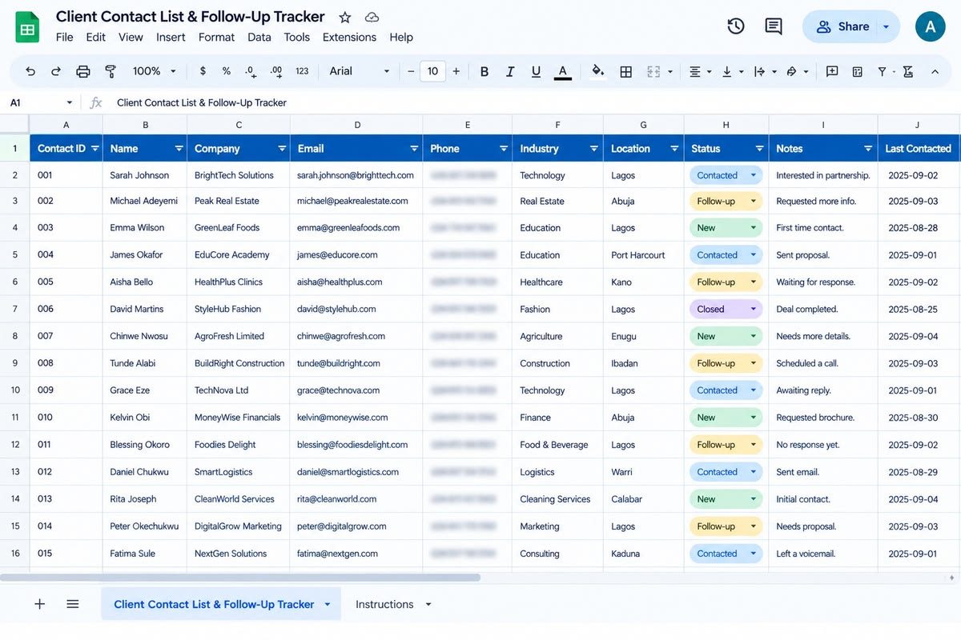Select the cell BuildRight Construction

(239, 363)
